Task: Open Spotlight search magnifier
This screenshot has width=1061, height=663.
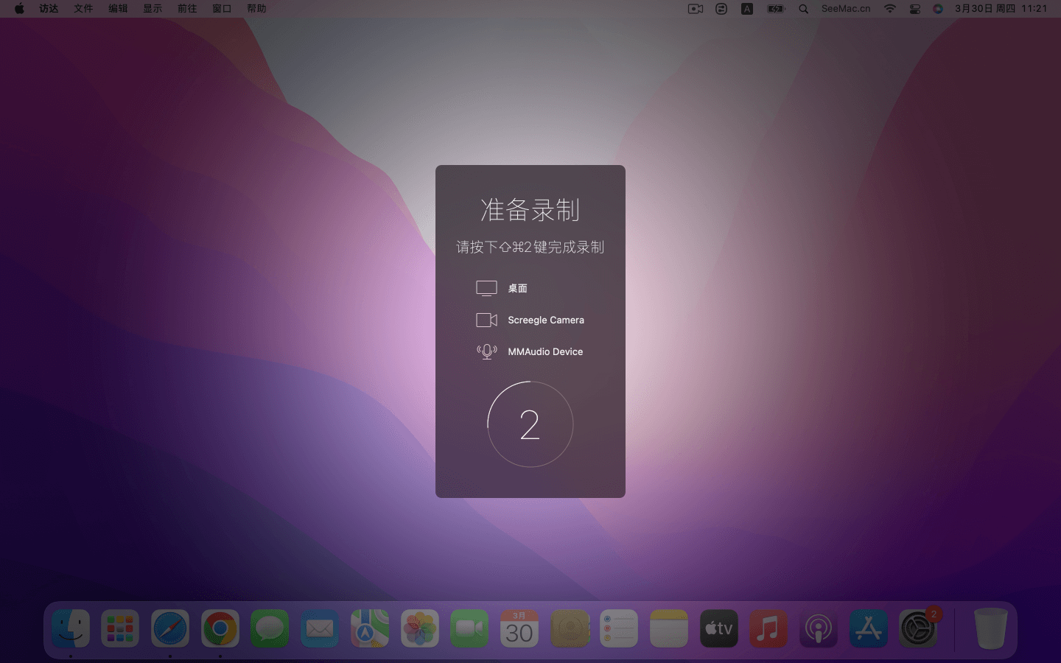Action: point(803,9)
